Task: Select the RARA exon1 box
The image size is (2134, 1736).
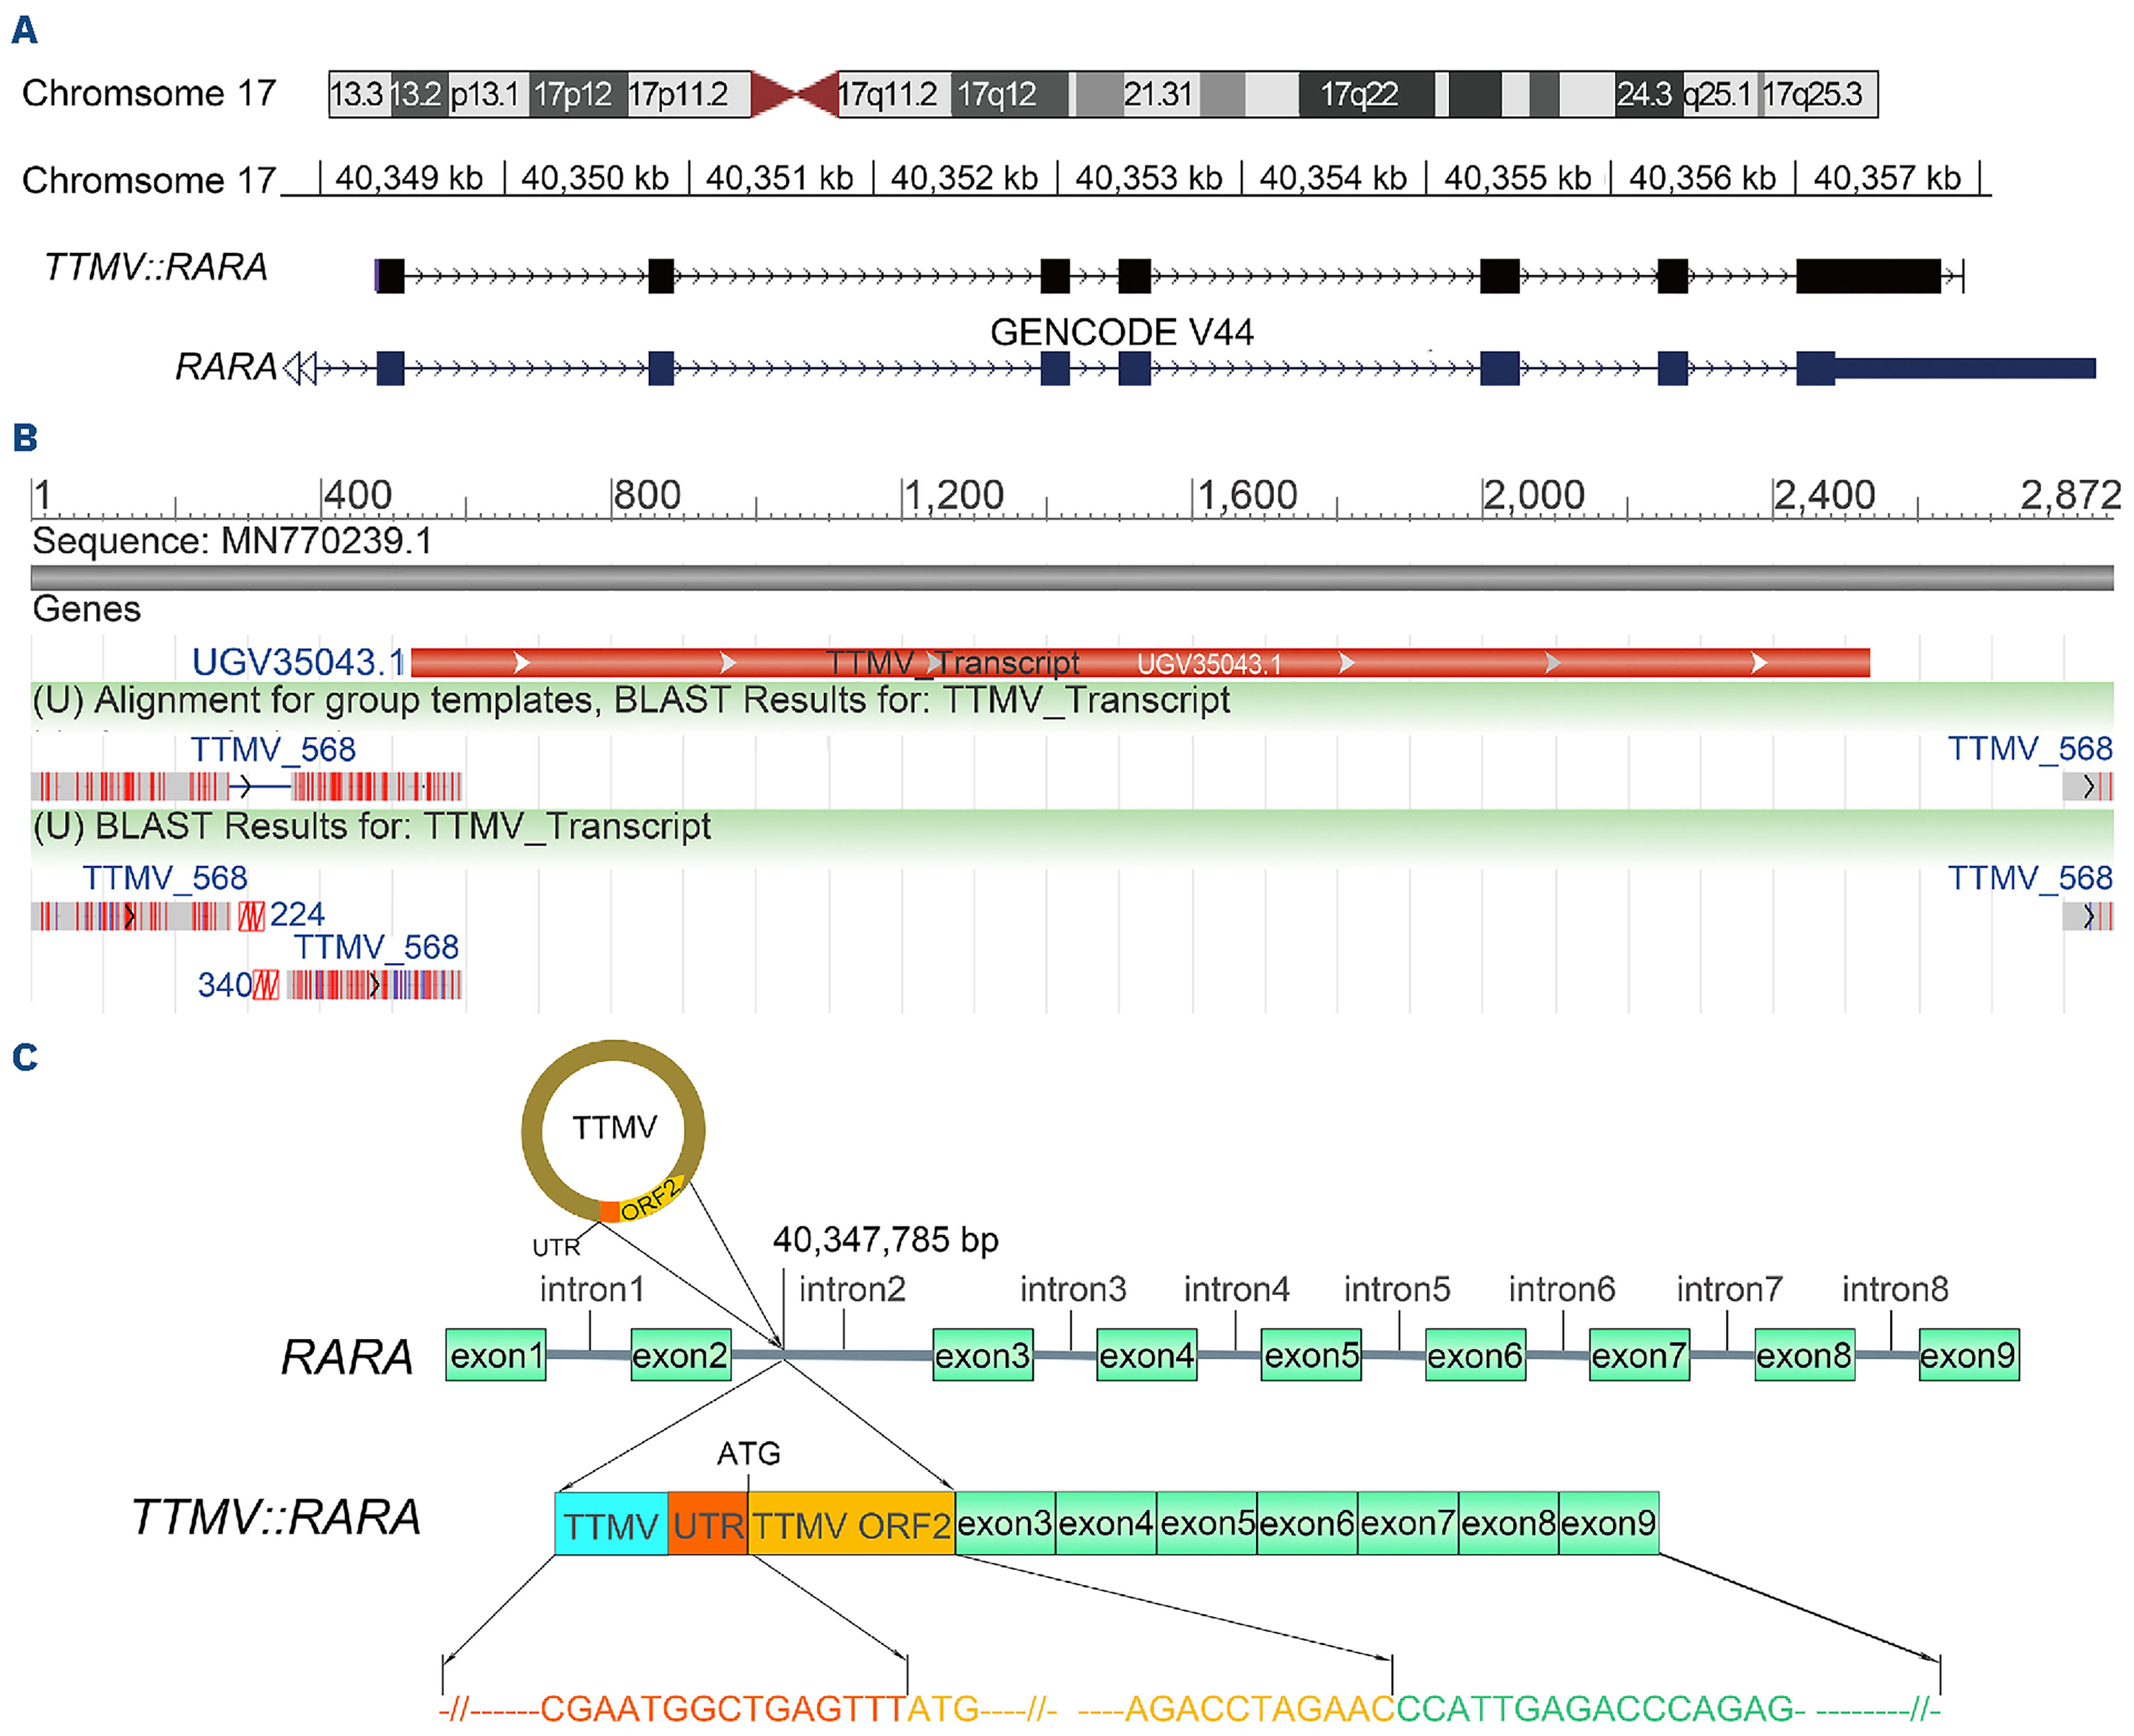Action: (496, 1355)
